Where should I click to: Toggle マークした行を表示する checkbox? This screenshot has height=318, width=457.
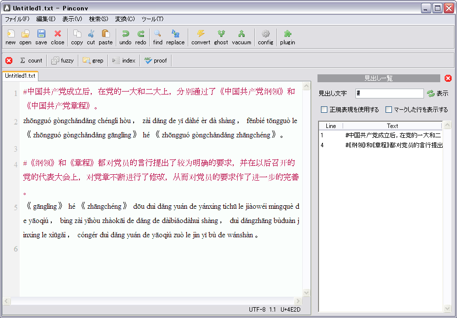click(x=388, y=110)
